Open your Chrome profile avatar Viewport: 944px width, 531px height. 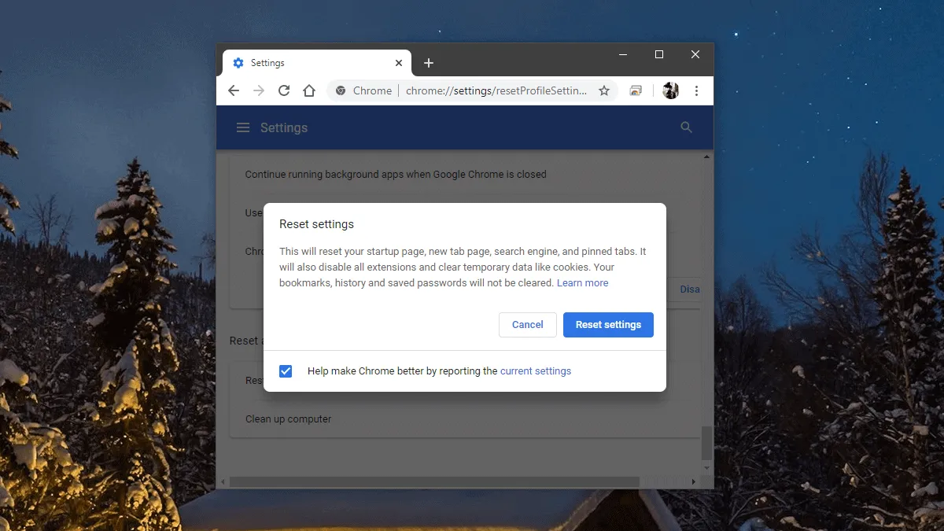(670, 90)
